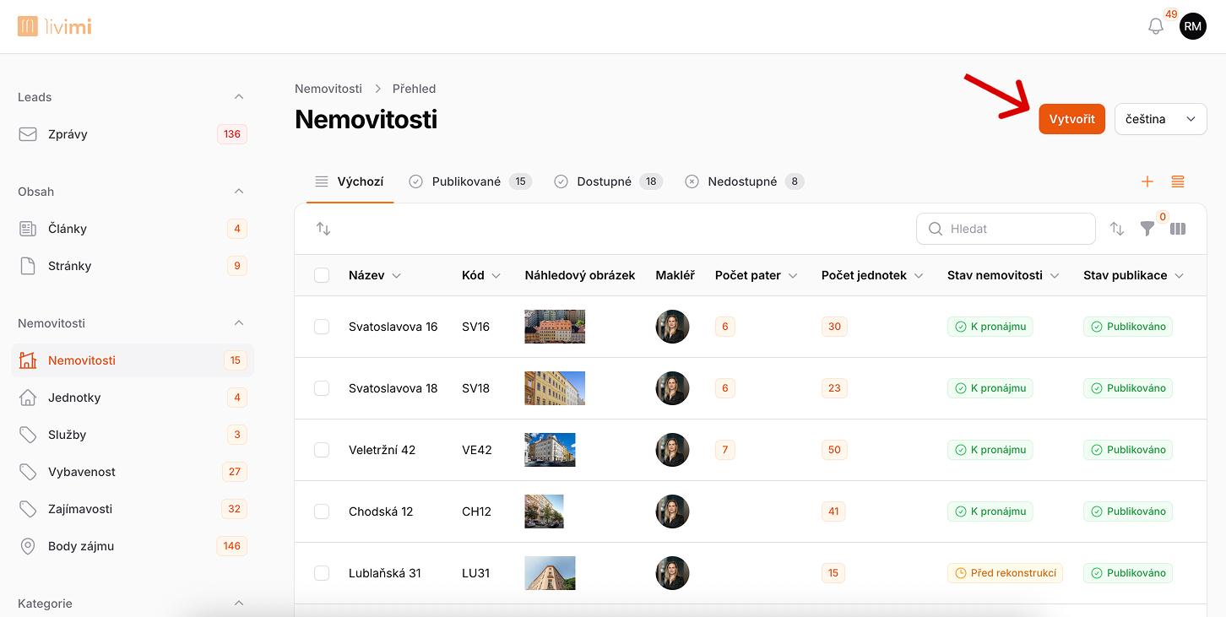The height and width of the screenshot is (617, 1226).
Task: Sort by the Kód column
Action: pyautogui.click(x=481, y=275)
